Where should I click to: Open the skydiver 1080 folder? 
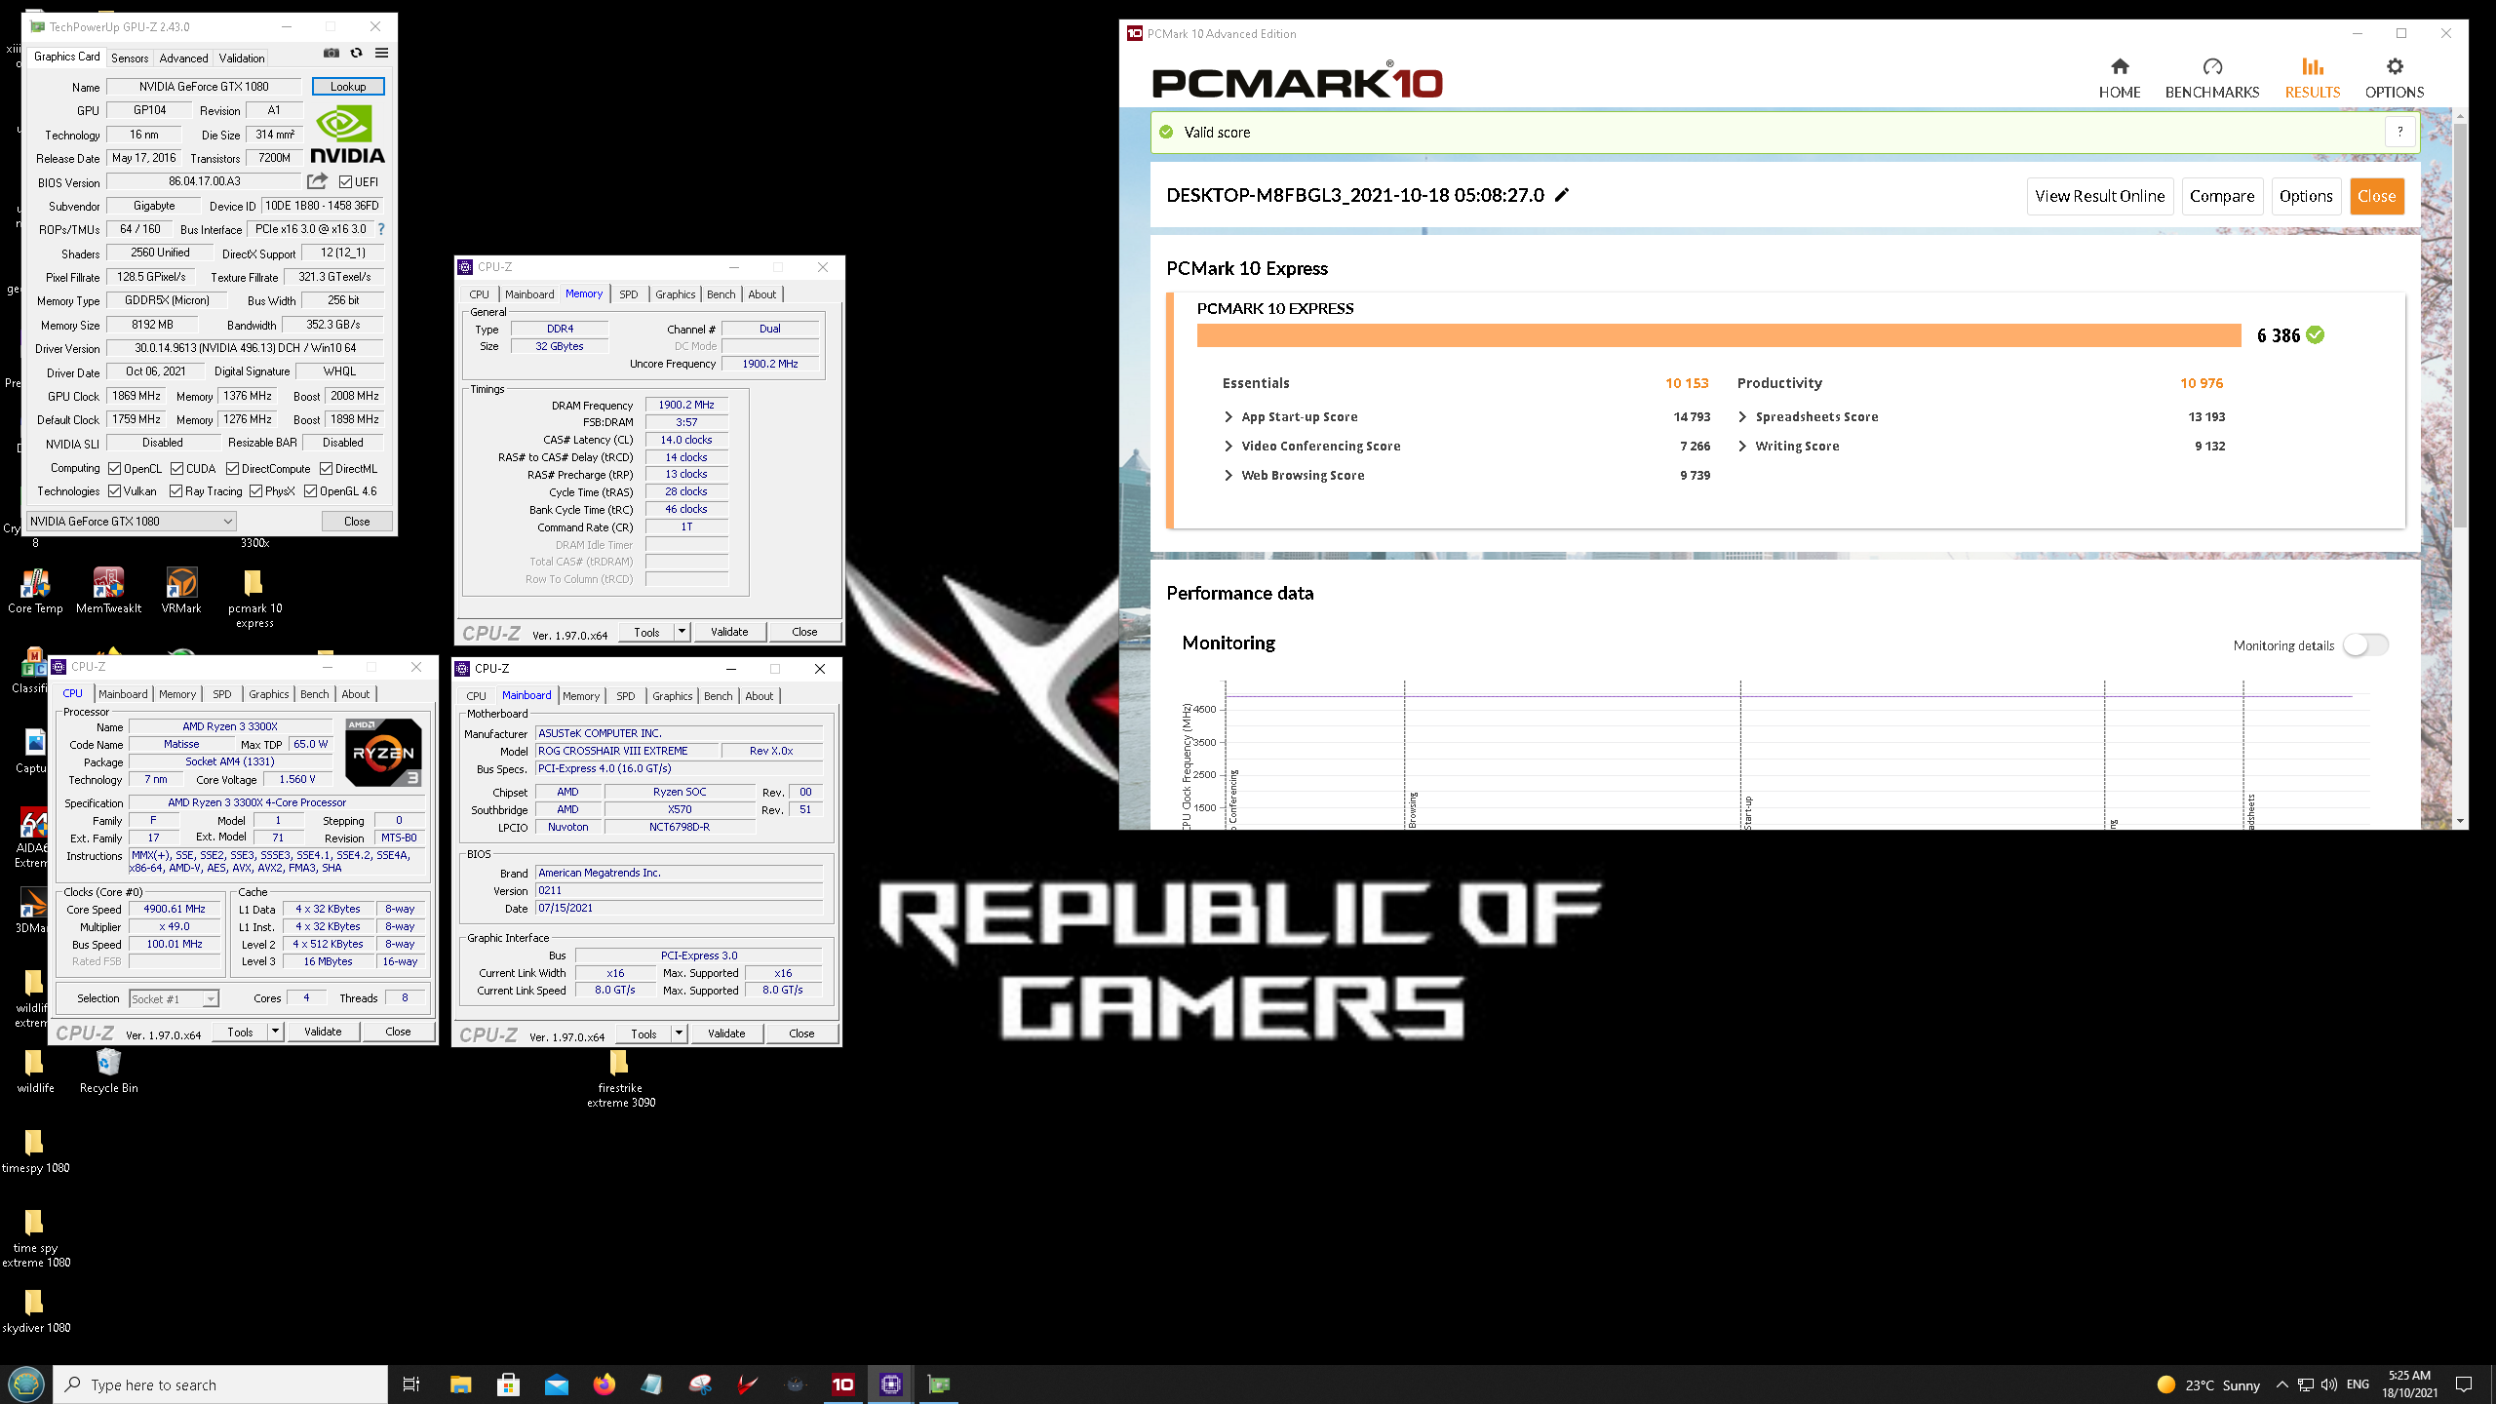[35, 1310]
